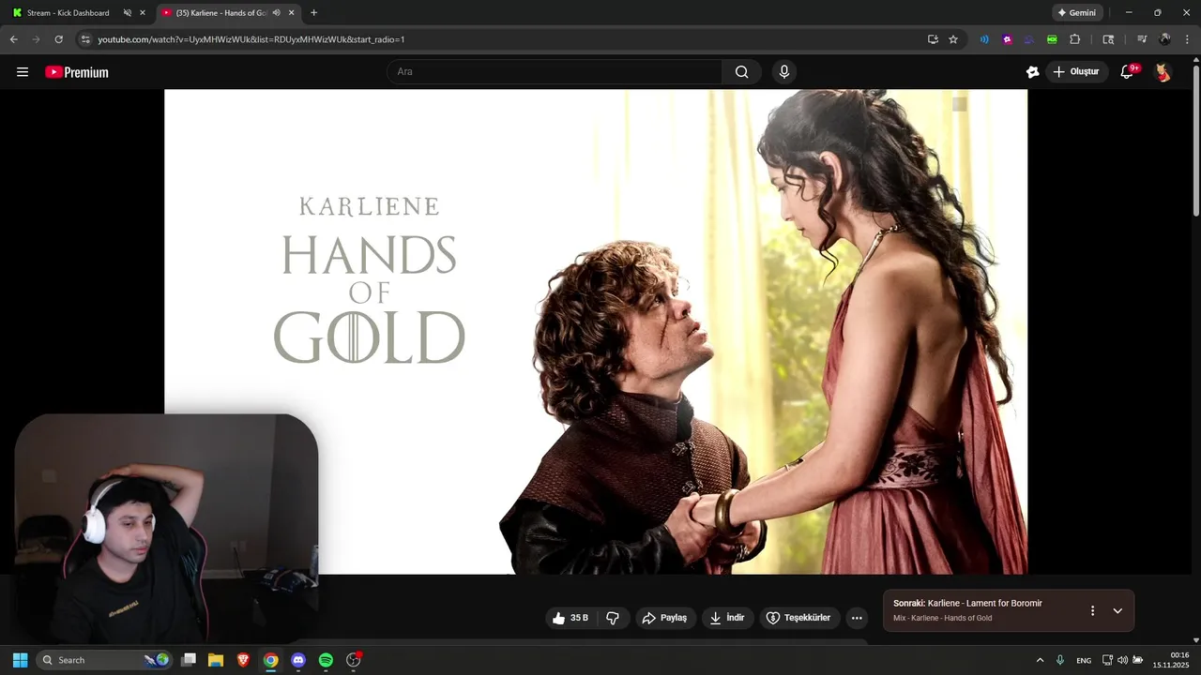Click the Hands of Gold video player

(x=596, y=332)
